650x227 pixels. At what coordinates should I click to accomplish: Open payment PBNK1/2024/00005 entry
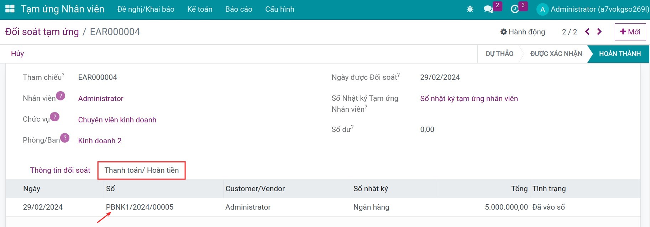click(x=140, y=207)
